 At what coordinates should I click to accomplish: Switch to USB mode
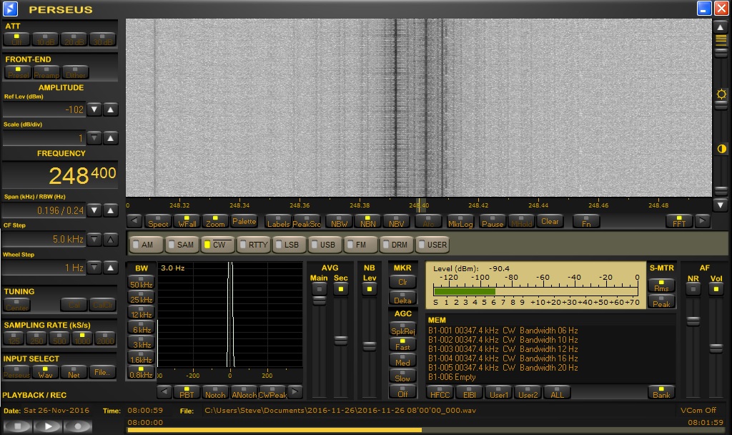point(325,245)
